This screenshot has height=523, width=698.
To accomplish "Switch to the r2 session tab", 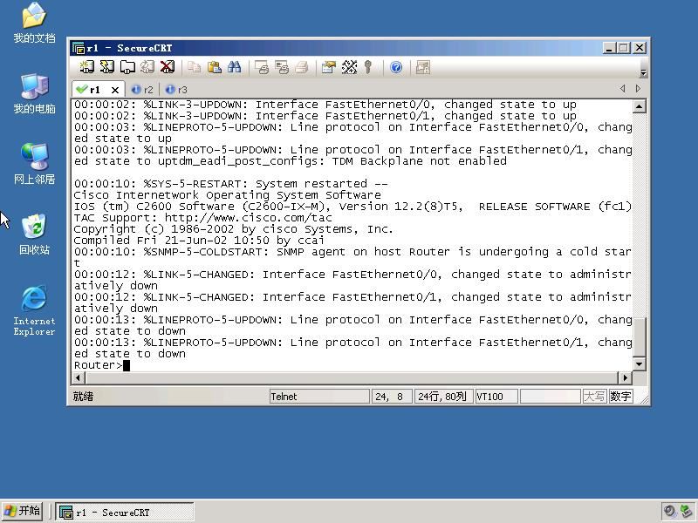I will pos(142,90).
